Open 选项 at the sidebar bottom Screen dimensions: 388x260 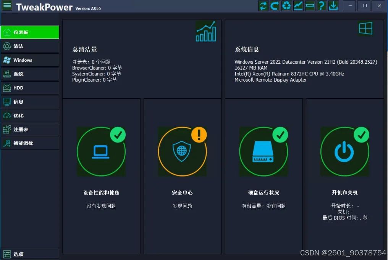click(x=30, y=254)
